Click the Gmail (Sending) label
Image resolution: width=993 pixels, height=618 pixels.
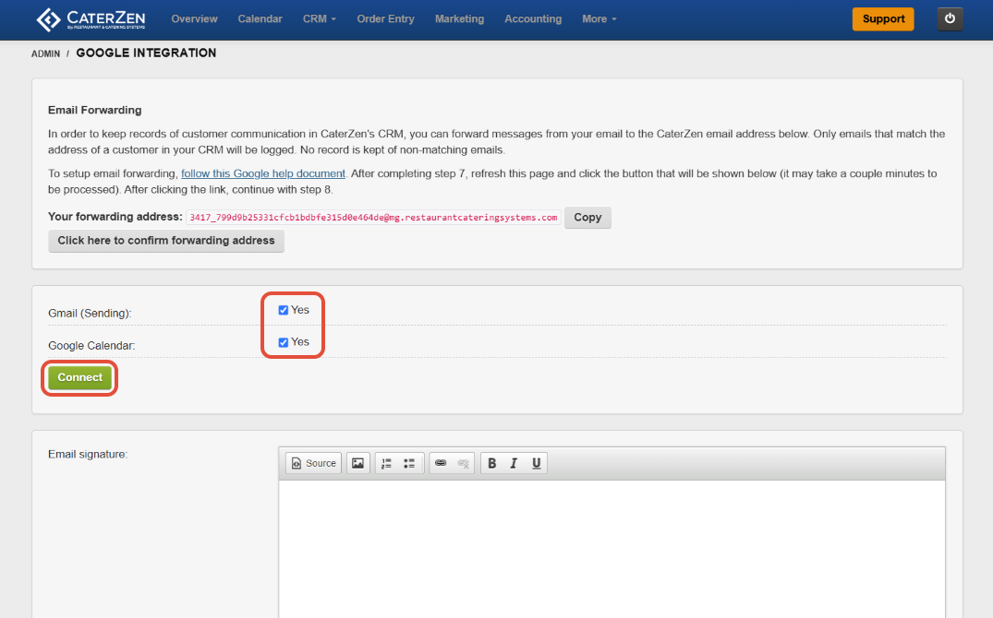[90, 313]
